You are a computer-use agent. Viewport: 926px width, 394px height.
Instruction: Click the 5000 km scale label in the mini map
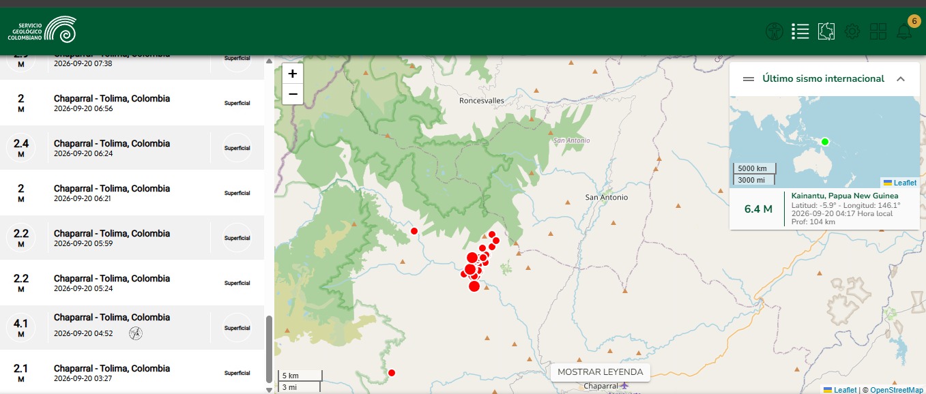pyautogui.click(x=753, y=168)
